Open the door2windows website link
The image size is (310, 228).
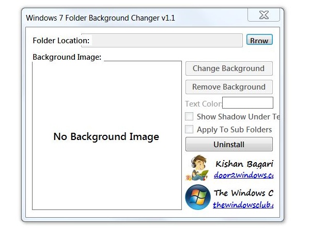243,175
